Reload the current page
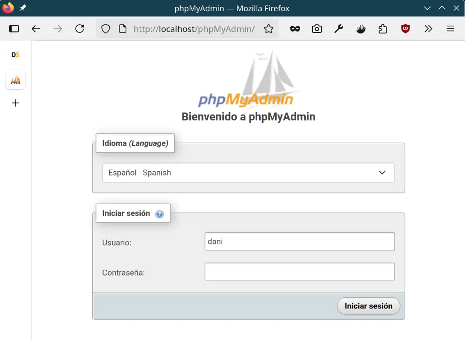 click(80, 29)
